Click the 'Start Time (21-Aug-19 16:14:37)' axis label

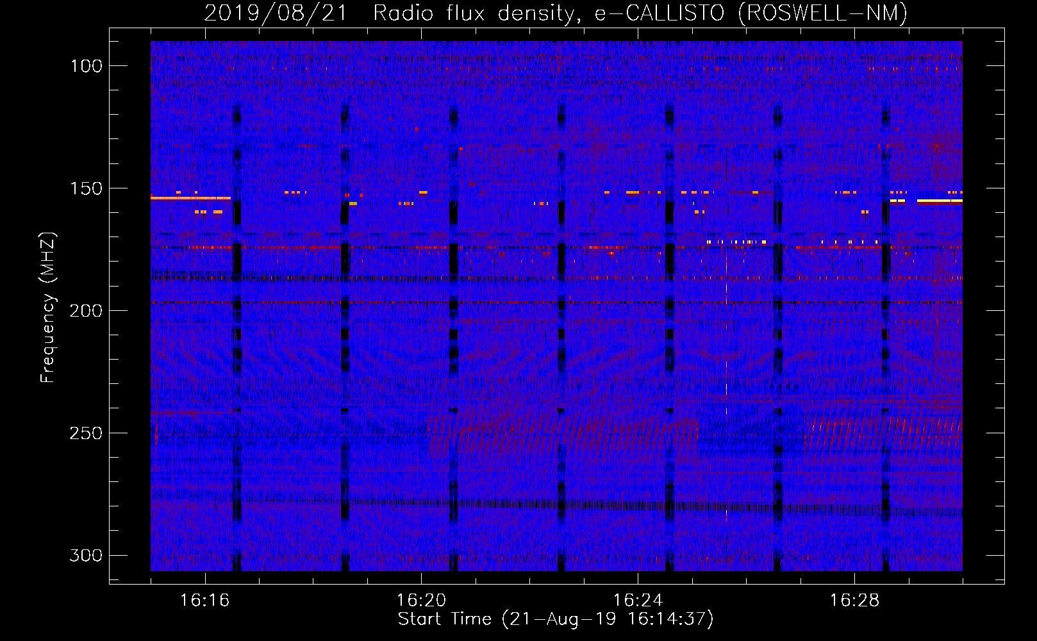pos(556,619)
